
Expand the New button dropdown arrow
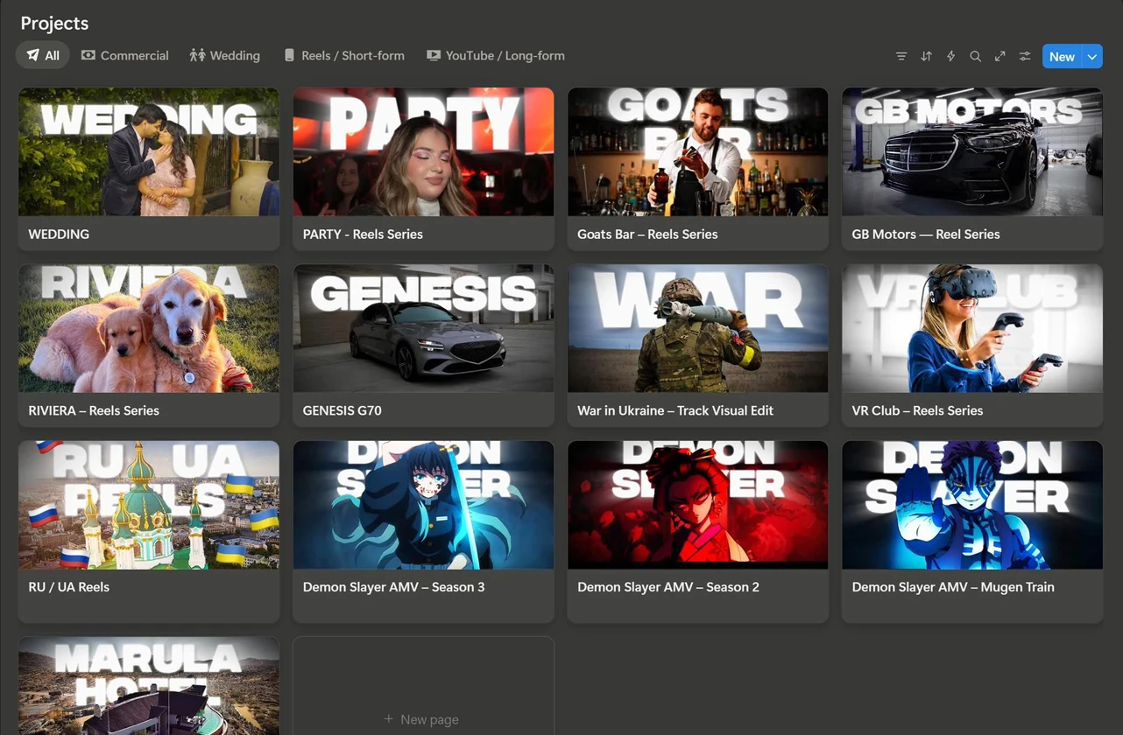point(1092,56)
